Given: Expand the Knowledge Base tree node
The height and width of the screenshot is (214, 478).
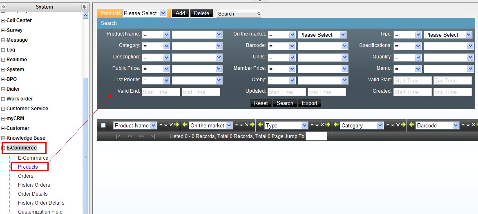Looking at the screenshot, I should pos(3,138).
